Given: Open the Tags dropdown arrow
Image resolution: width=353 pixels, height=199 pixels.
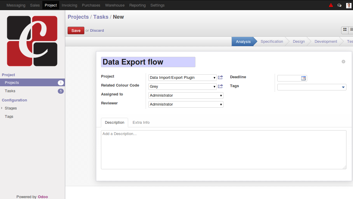Looking at the screenshot, I should pos(343,87).
